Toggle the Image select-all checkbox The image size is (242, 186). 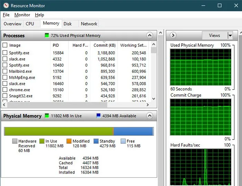click(5, 45)
